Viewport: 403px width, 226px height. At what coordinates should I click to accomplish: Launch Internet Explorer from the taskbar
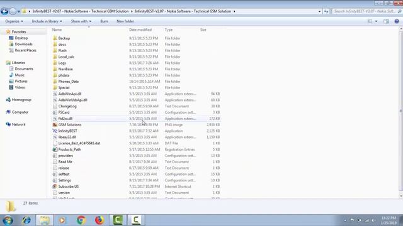[26, 220]
